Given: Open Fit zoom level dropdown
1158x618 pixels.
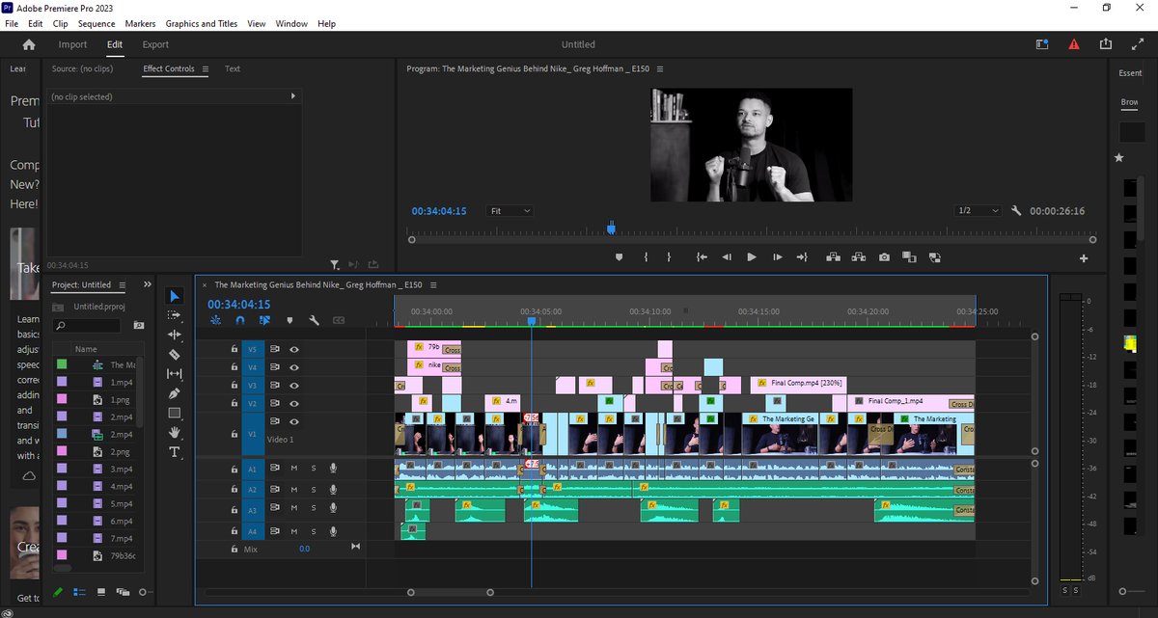Looking at the screenshot, I should coord(510,210).
